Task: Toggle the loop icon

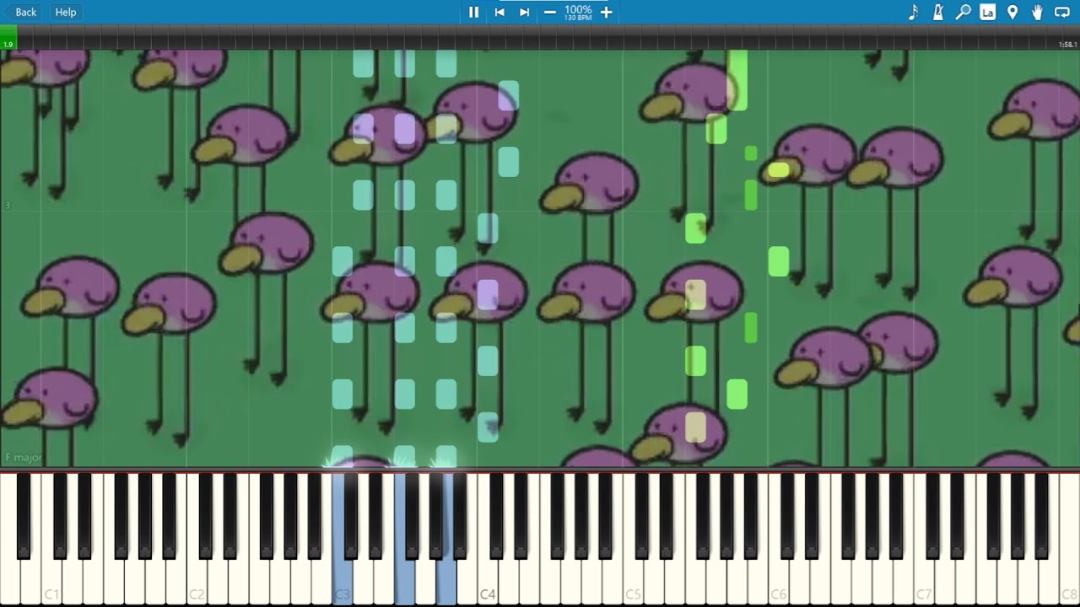Action: pyautogui.click(x=1062, y=12)
